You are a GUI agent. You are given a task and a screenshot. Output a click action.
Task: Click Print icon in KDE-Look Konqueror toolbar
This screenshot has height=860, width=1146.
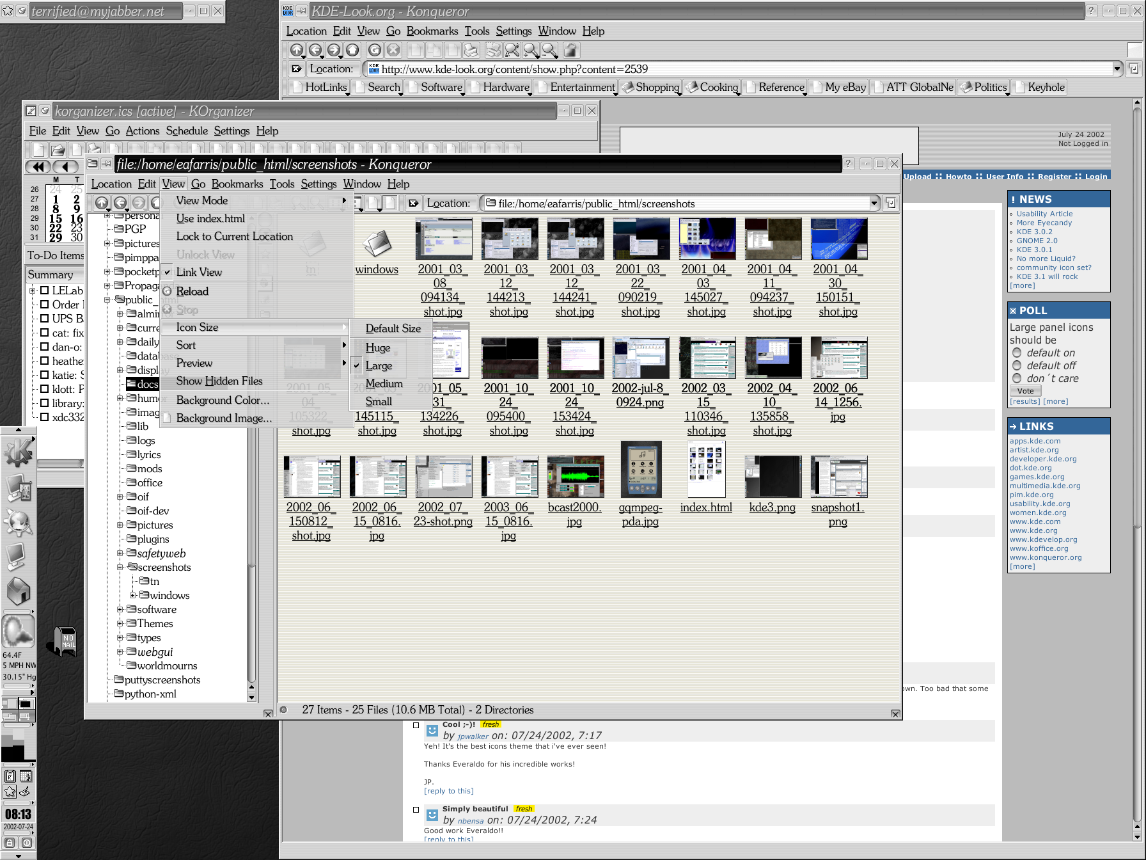point(471,50)
